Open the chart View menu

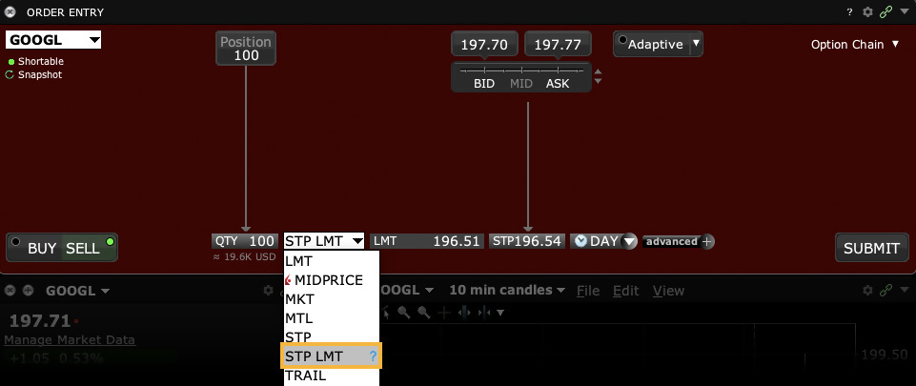[668, 291]
